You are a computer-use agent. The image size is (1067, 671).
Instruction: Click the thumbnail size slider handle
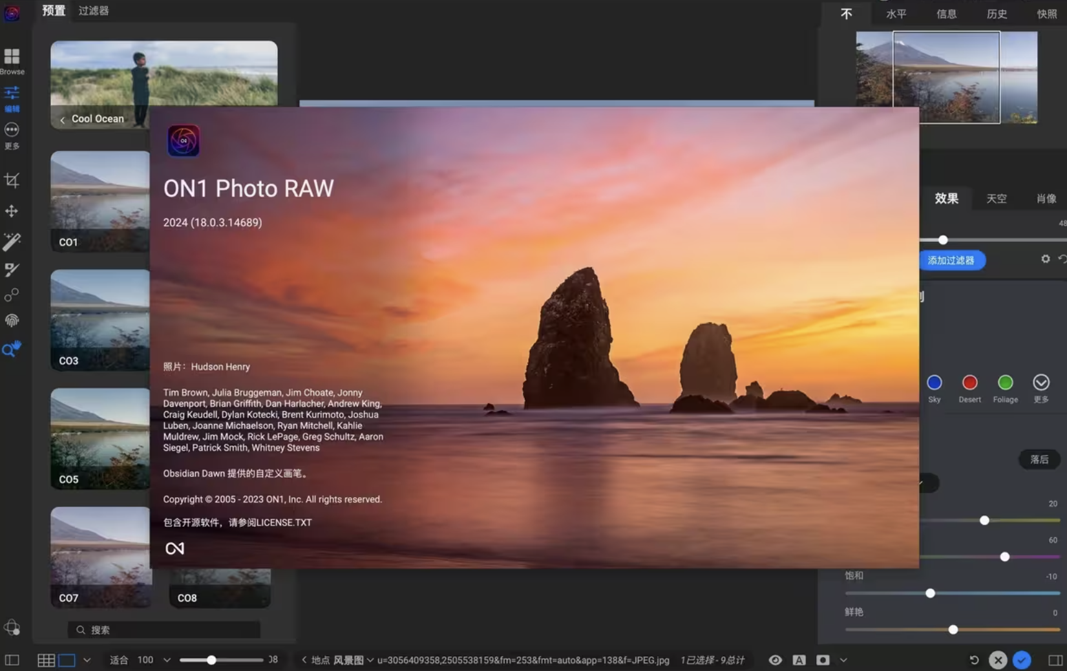pyautogui.click(x=211, y=660)
